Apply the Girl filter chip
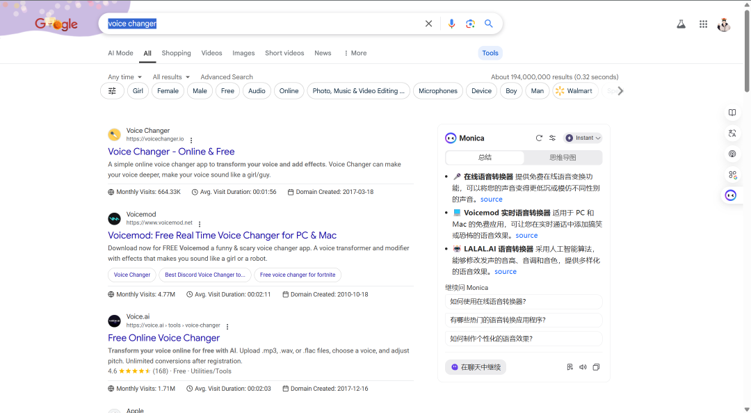The image size is (751, 413). click(x=138, y=91)
